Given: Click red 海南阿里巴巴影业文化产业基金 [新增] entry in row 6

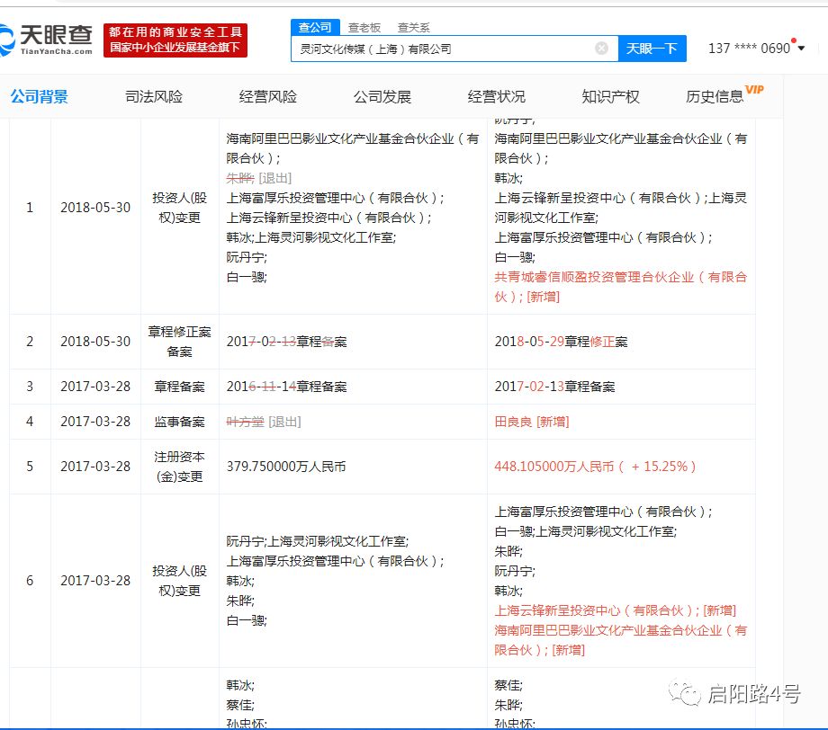Looking at the screenshot, I should (x=620, y=640).
